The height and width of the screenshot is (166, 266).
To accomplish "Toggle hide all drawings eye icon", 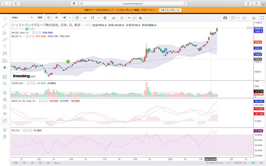I will (5, 114).
